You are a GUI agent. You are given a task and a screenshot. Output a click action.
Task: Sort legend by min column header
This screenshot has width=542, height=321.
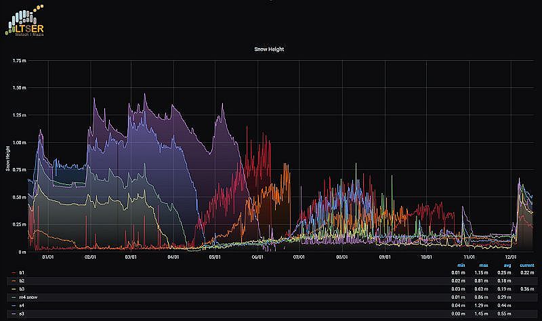point(461,265)
